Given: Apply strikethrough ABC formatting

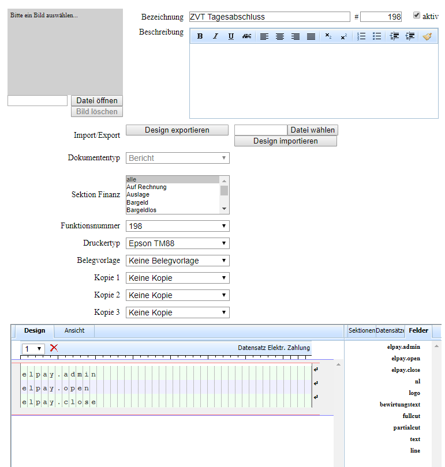Looking at the screenshot, I should pos(246,36).
